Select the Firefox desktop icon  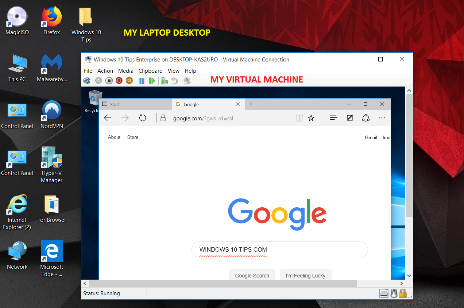pyautogui.click(x=51, y=21)
